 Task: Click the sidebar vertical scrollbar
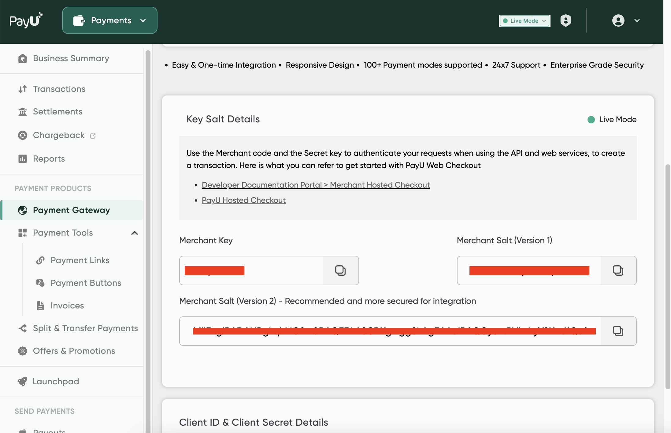pyautogui.click(x=148, y=214)
